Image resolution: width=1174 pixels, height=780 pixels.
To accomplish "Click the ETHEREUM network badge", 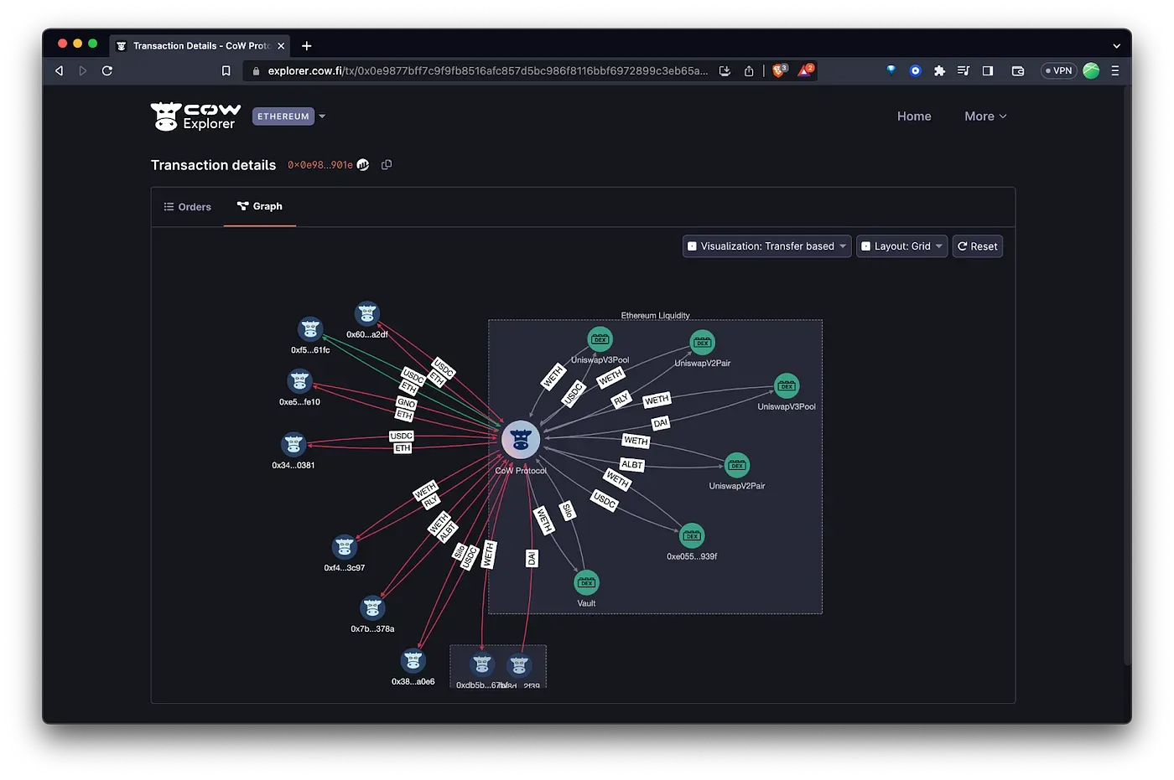I will (x=283, y=116).
